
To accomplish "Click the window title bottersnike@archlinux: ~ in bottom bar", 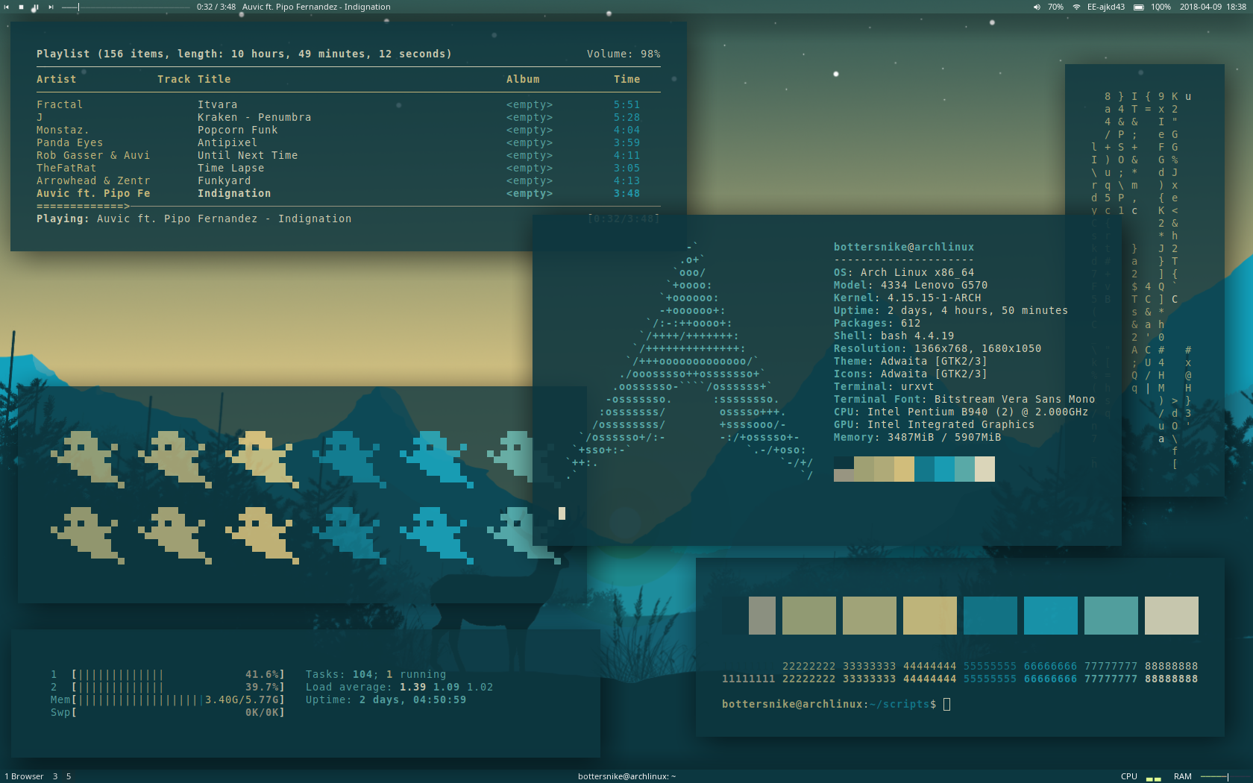I will coord(626,776).
